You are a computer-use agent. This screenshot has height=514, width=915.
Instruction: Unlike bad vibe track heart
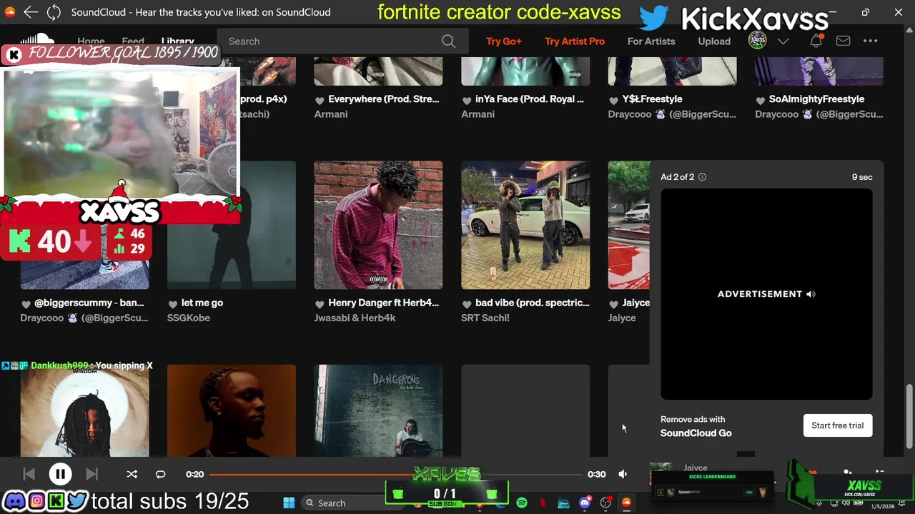467,303
